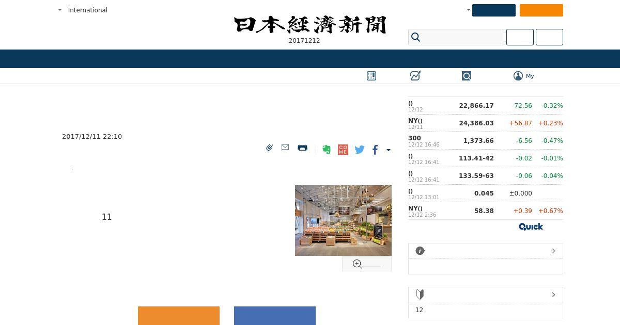The image size is (620, 325).
Task: Click the beginner shield mark icon
Action: coord(420,295)
